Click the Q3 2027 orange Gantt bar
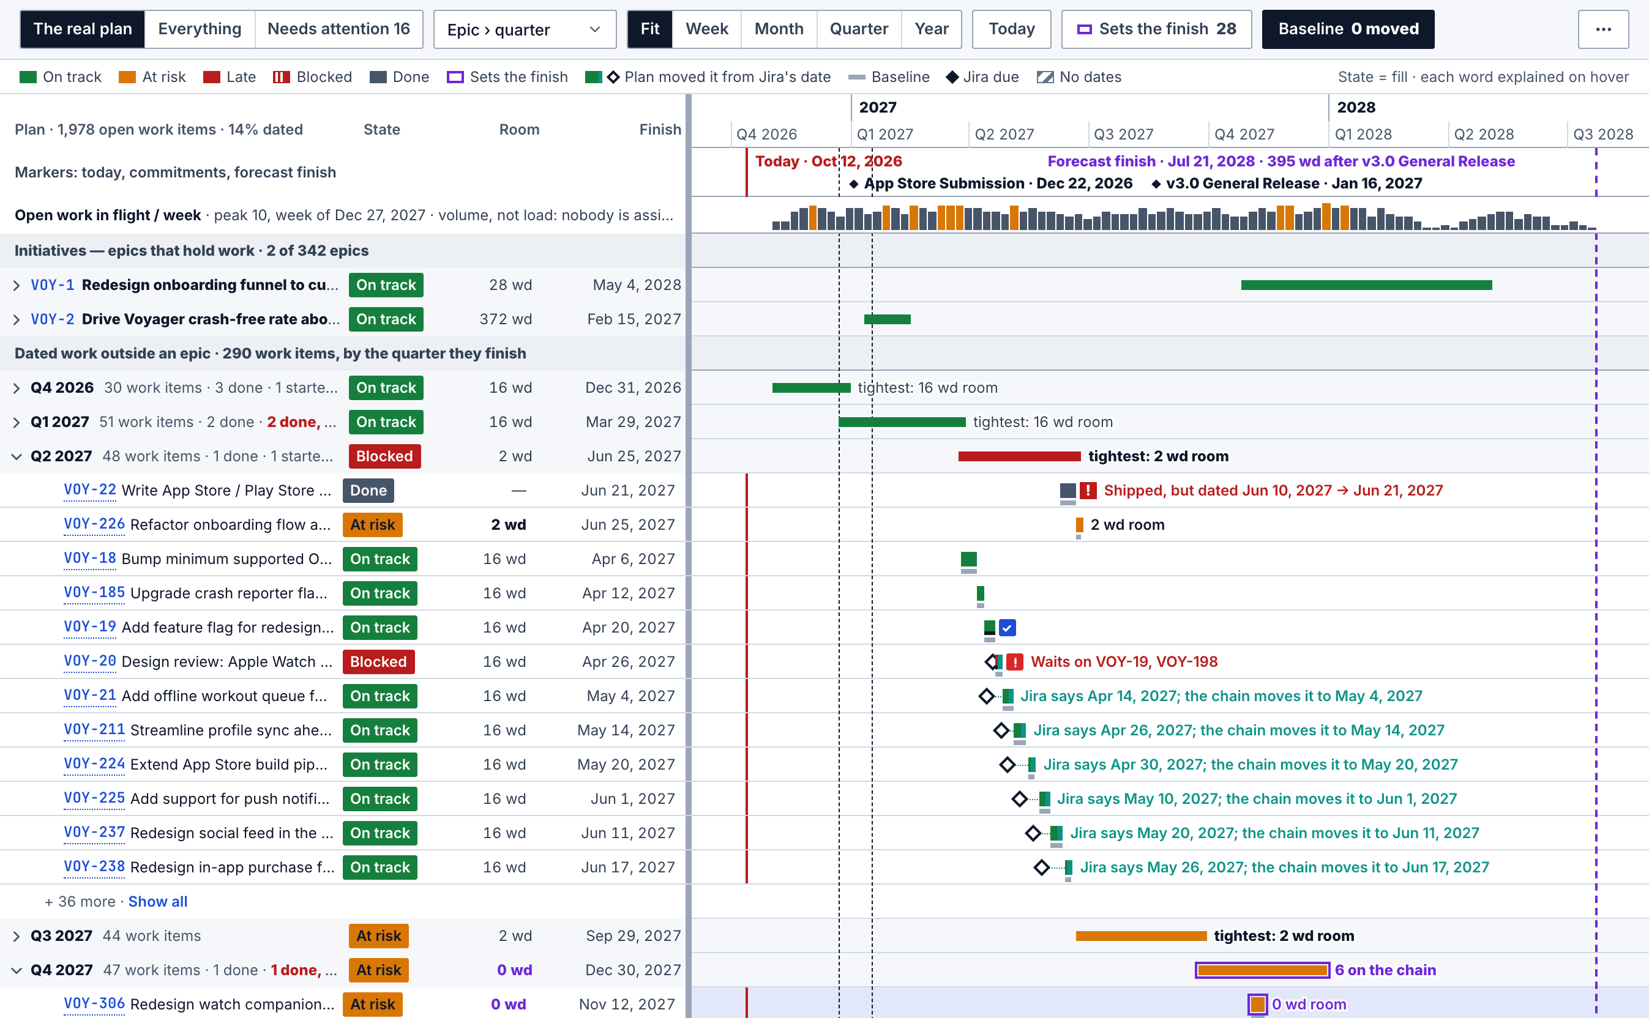The width and height of the screenshot is (1649, 1018). 1141,936
